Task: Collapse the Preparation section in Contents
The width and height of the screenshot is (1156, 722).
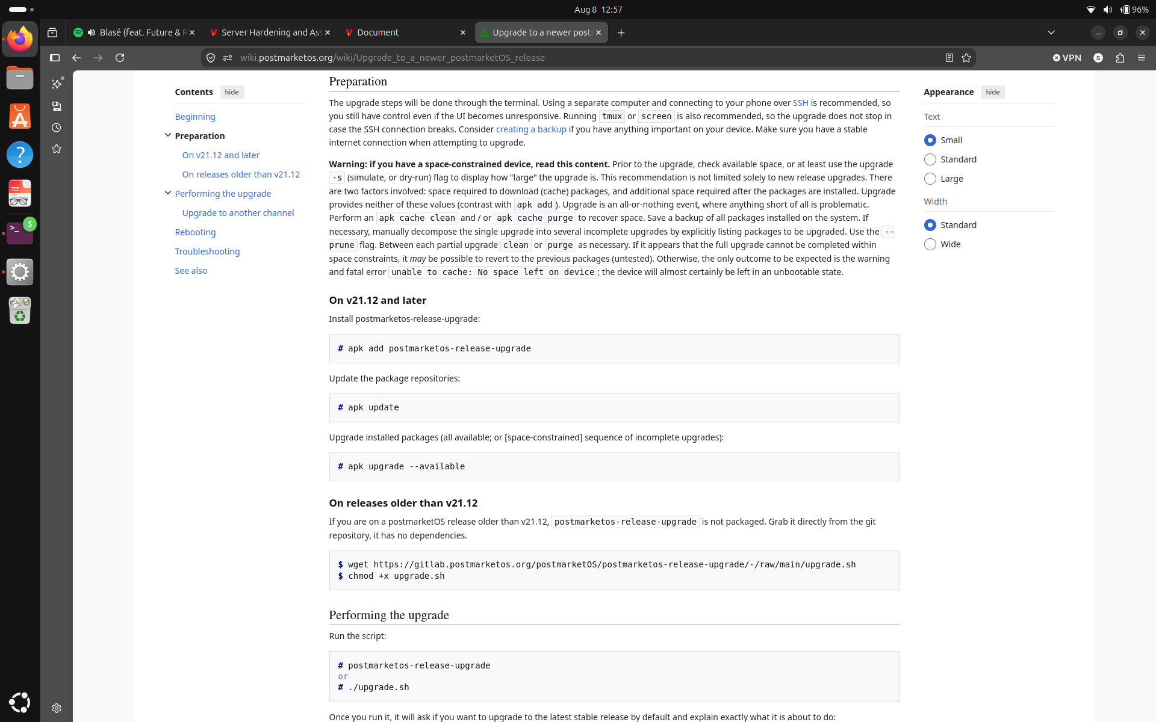Action: (x=168, y=135)
